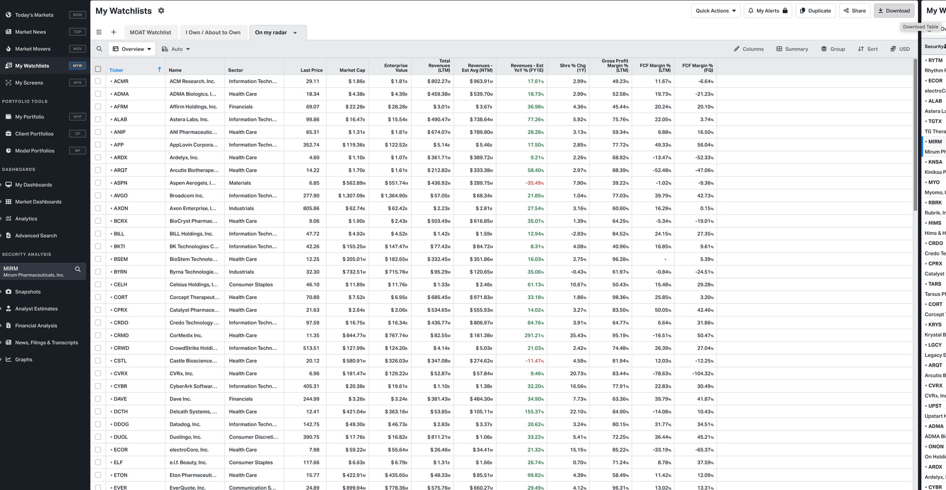Viewport: 946px width, 490px height.
Task: Click Sector column header
Action: tap(236, 70)
